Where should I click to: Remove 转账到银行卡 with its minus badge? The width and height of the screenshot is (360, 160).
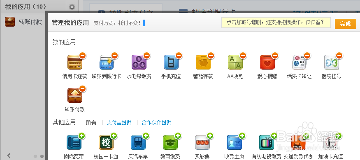coord(114,56)
